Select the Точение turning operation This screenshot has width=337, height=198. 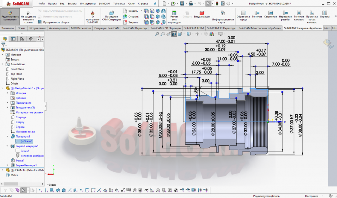click(x=257, y=14)
